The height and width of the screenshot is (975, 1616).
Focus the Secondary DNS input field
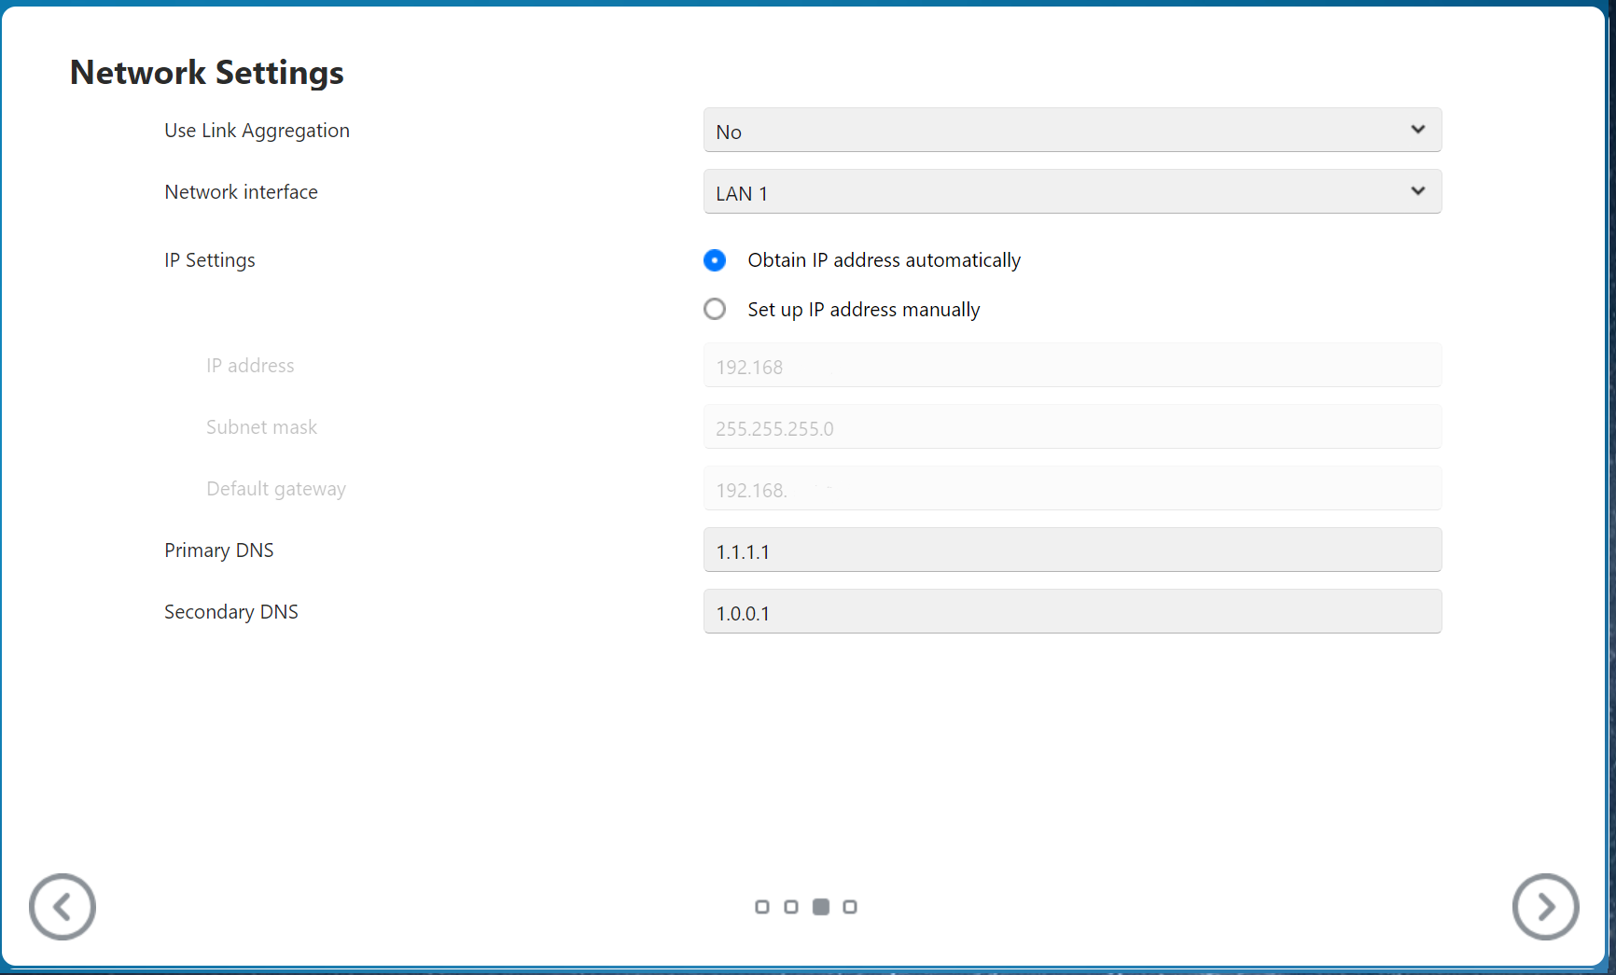(1072, 612)
